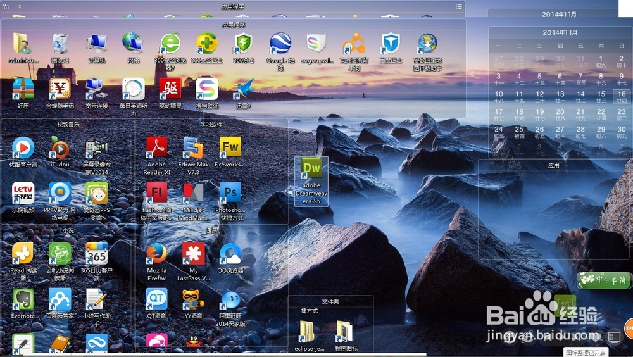Launch Edraw Max V7.3 icon
The width and height of the screenshot is (633, 357).
pyautogui.click(x=193, y=148)
